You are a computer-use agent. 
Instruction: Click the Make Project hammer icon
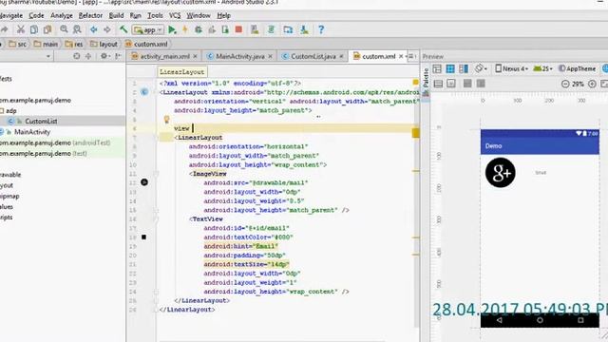(x=123, y=29)
